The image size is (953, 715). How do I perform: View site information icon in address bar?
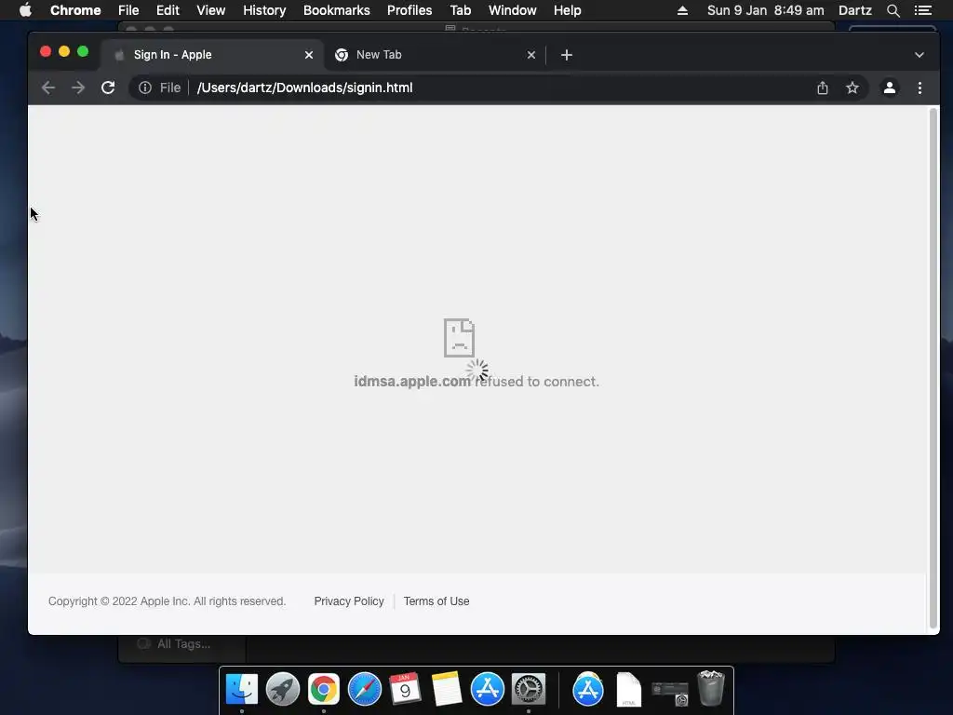click(x=144, y=88)
